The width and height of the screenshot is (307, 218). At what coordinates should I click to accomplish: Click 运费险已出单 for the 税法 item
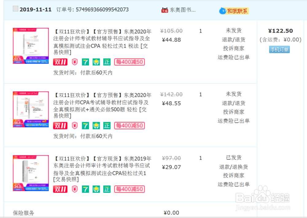tap(234, 57)
